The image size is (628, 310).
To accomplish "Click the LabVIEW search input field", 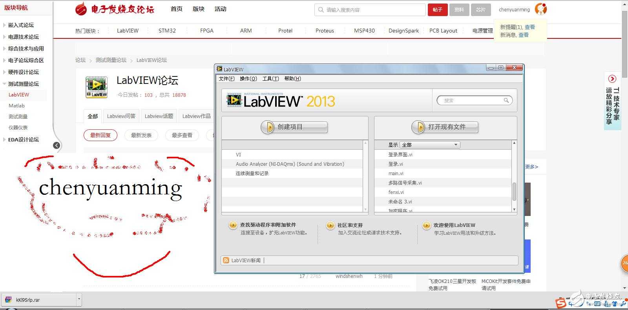I will 475,101.
